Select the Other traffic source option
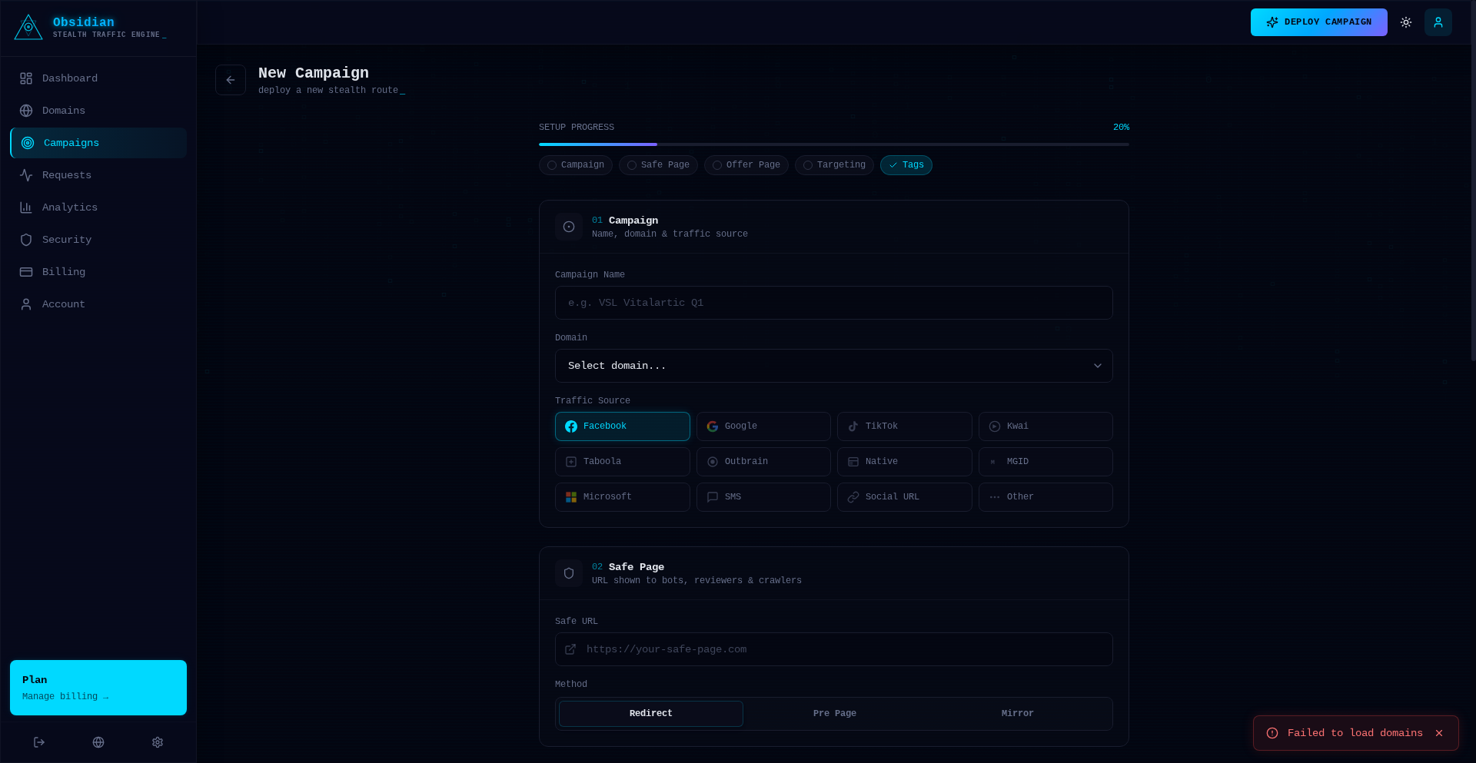Viewport: 1476px width, 763px height. 1045,497
